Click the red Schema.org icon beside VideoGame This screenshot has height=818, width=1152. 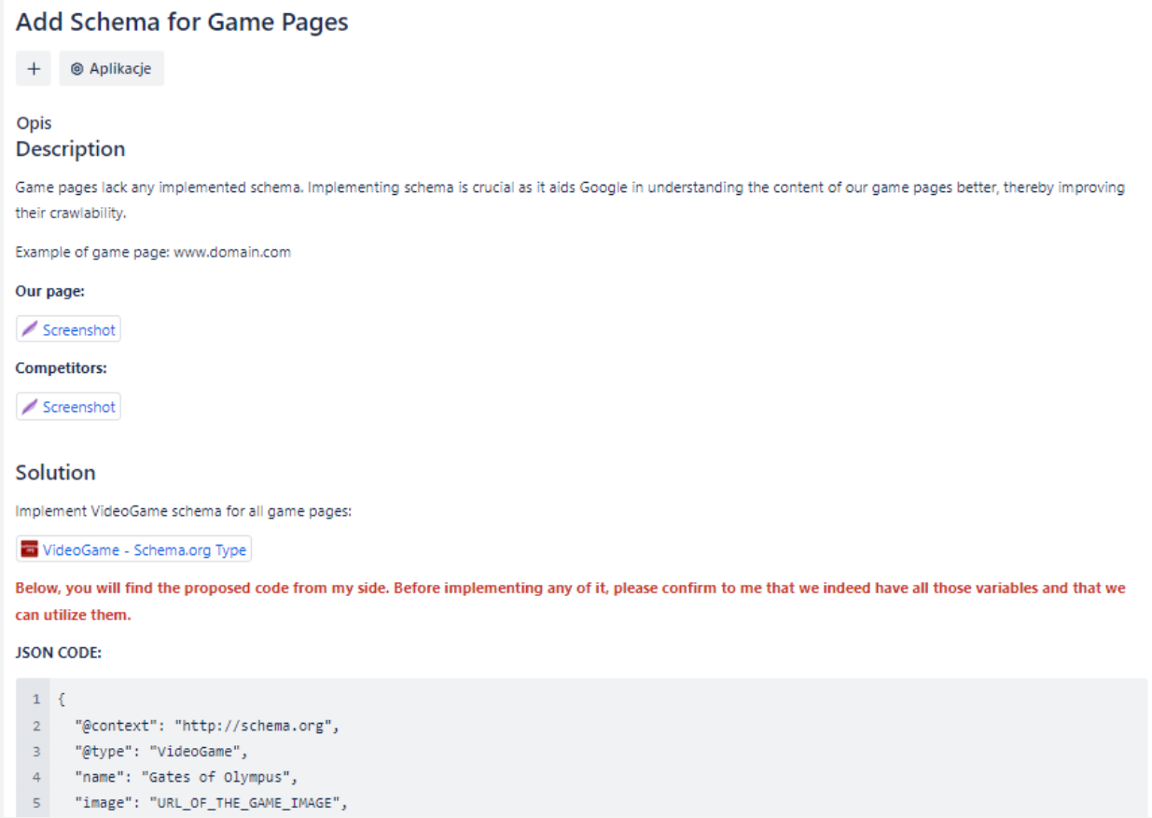click(x=30, y=549)
